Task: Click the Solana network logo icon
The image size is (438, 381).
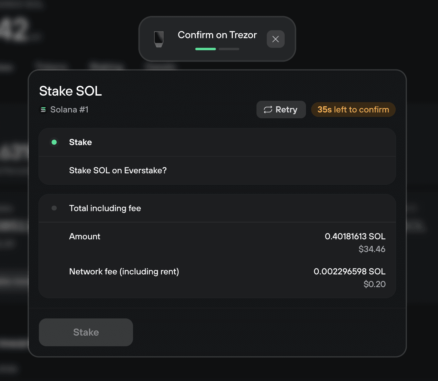Action: (43, 110)
